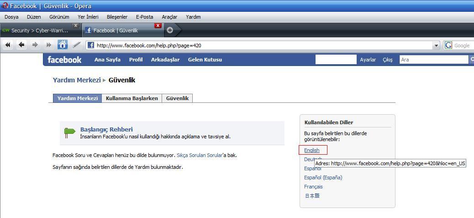Open the Yer İmleri menu
This screenshot has width=474, height=218.
(x=88, y=17)
